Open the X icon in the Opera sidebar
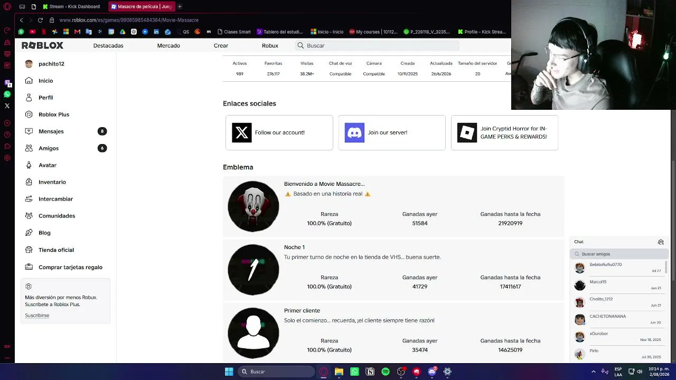676x380 pixels. (7, 106)
